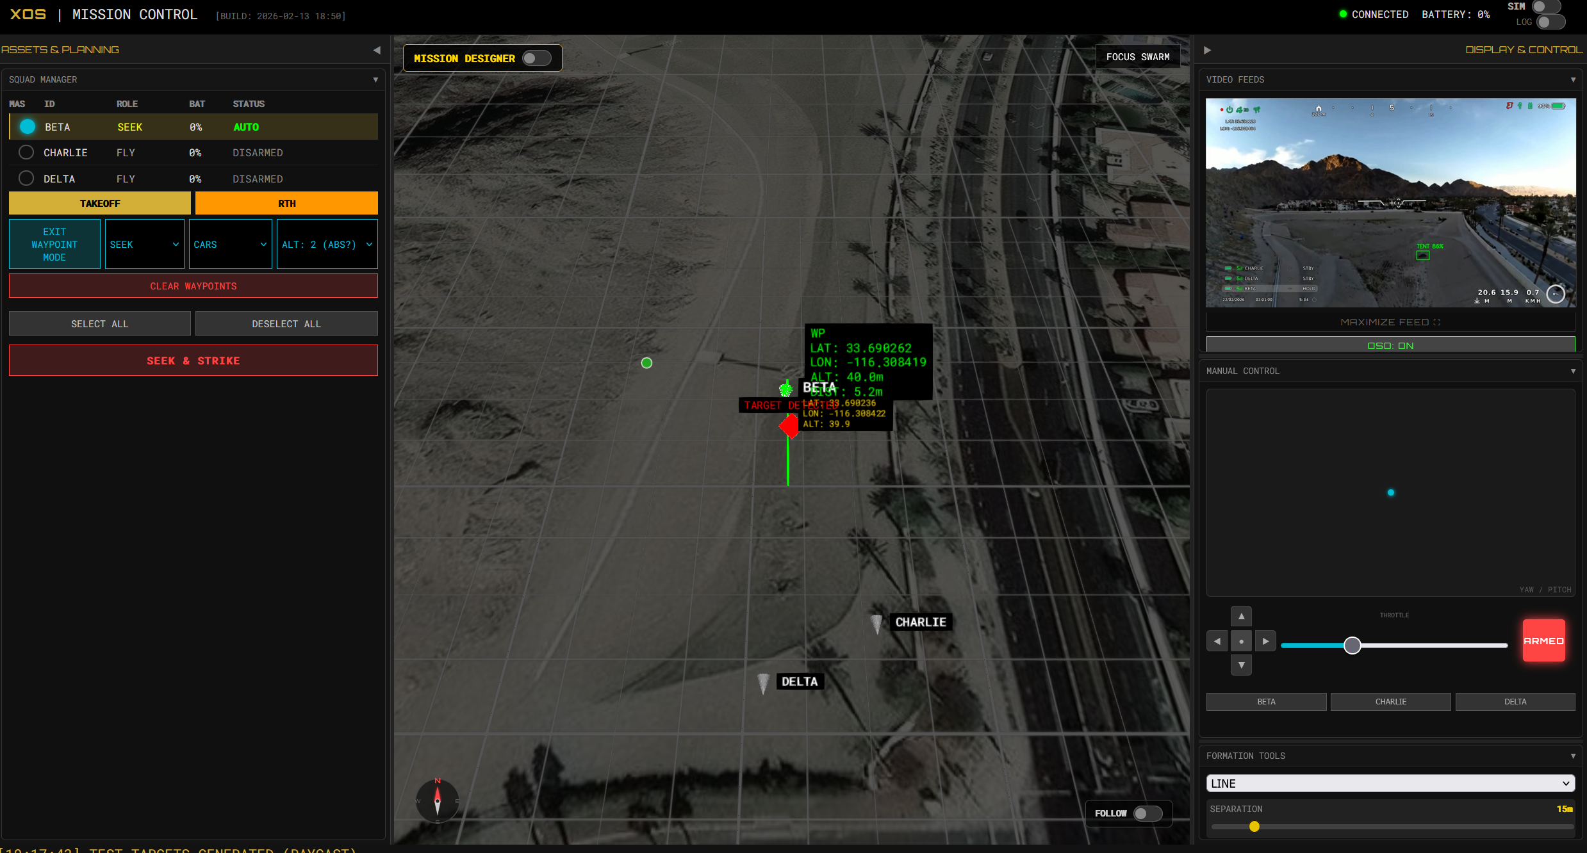Viewport: 1587px width, 853px height.
Task: Click the SEEK & STRIKE button
Action: point(193,361)
